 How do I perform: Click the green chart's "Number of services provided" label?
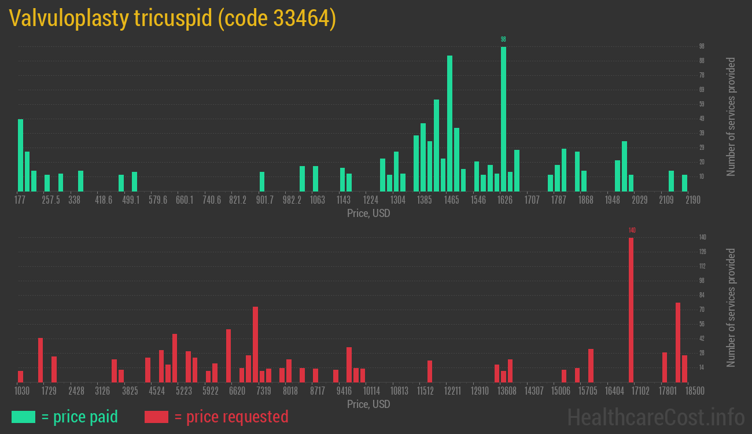click(731, 117)
